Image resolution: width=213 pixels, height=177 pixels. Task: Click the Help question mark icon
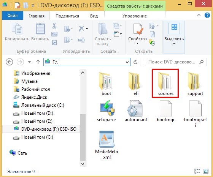tap(207, 15)
